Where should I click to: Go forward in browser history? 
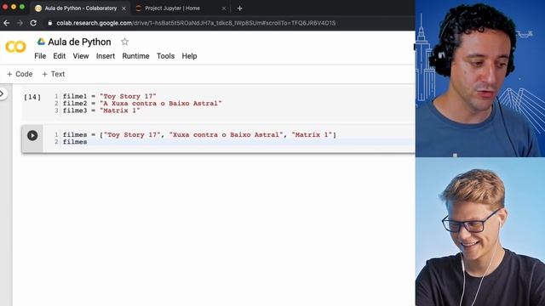pos(20,23)
